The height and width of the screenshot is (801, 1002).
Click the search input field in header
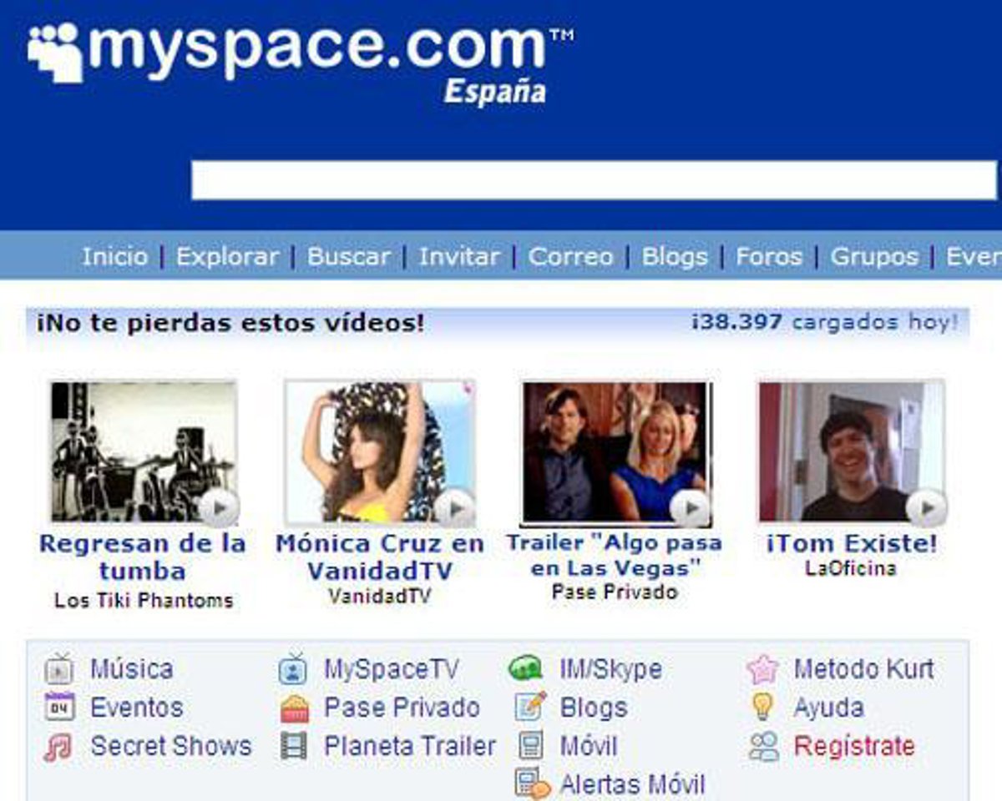(593, 180)
